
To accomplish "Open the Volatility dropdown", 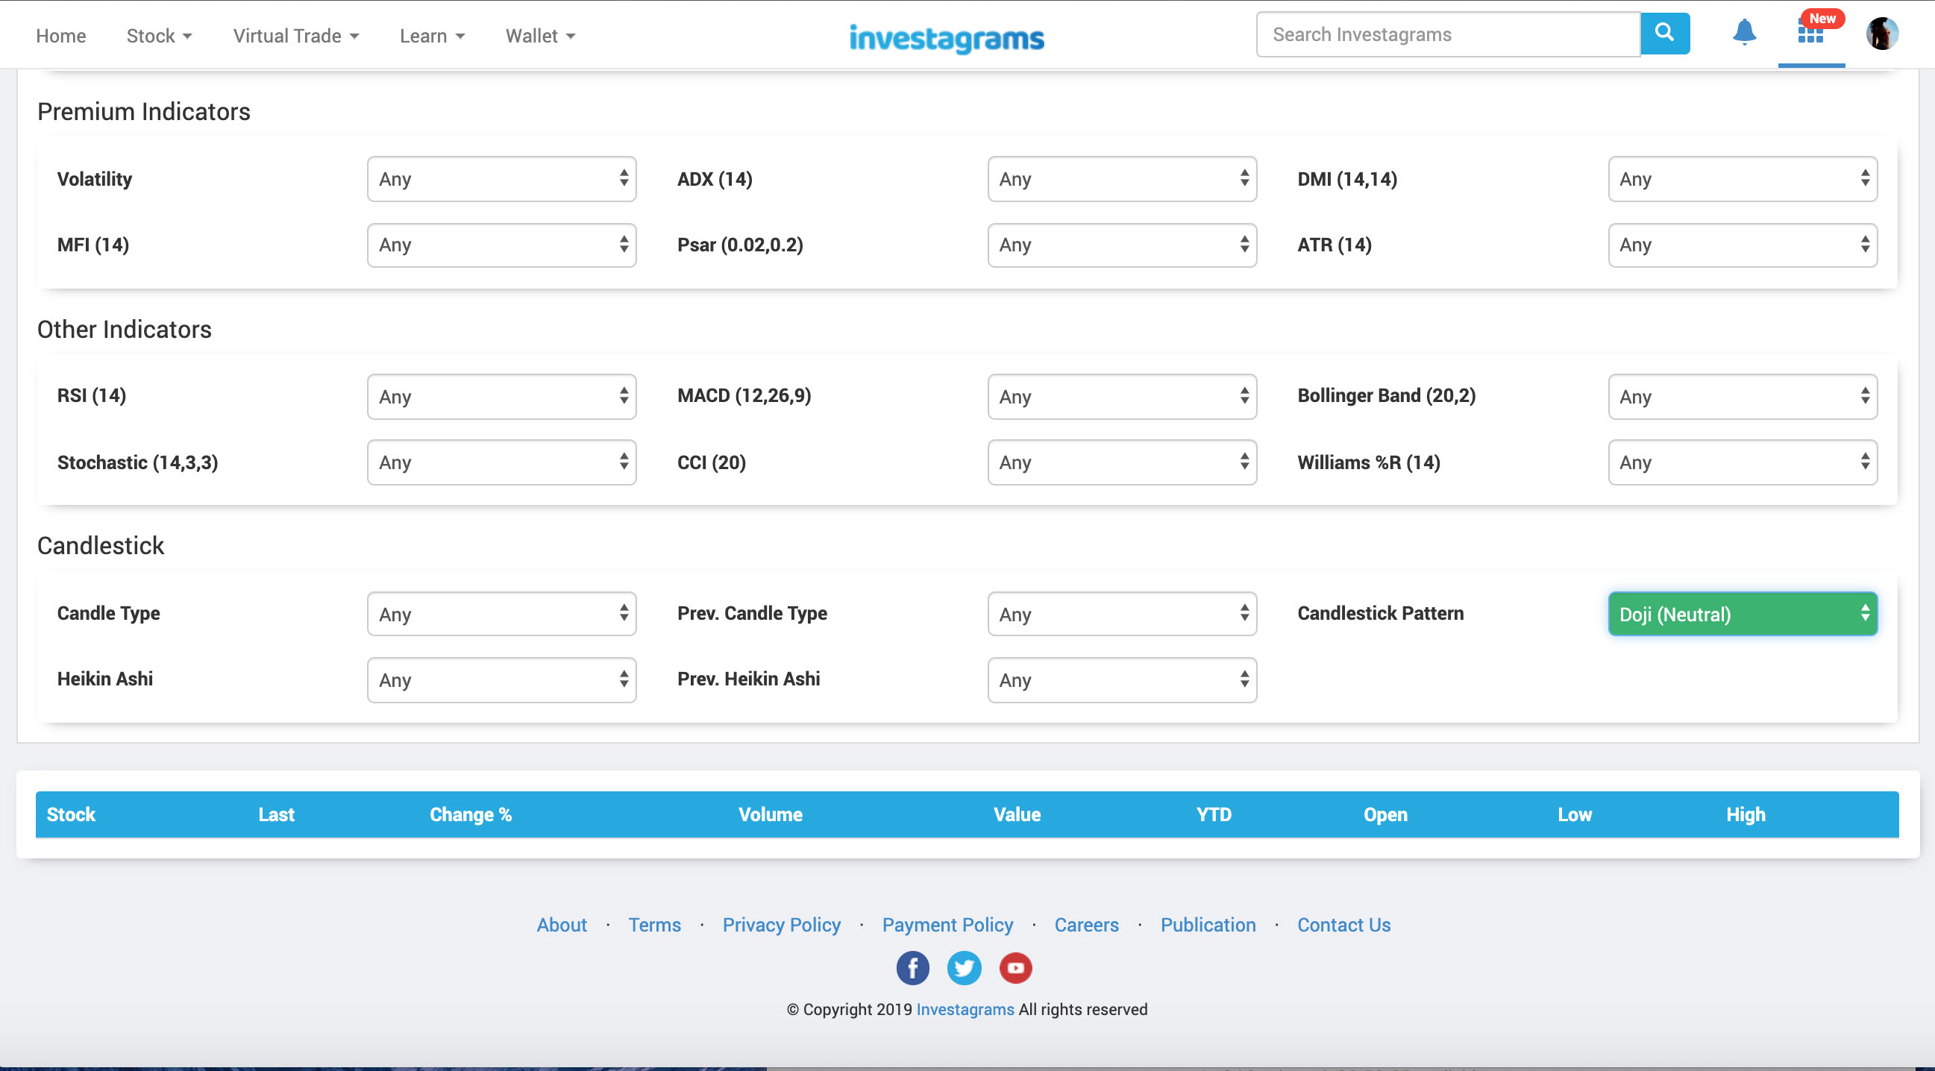I will (x=501, y=179).
